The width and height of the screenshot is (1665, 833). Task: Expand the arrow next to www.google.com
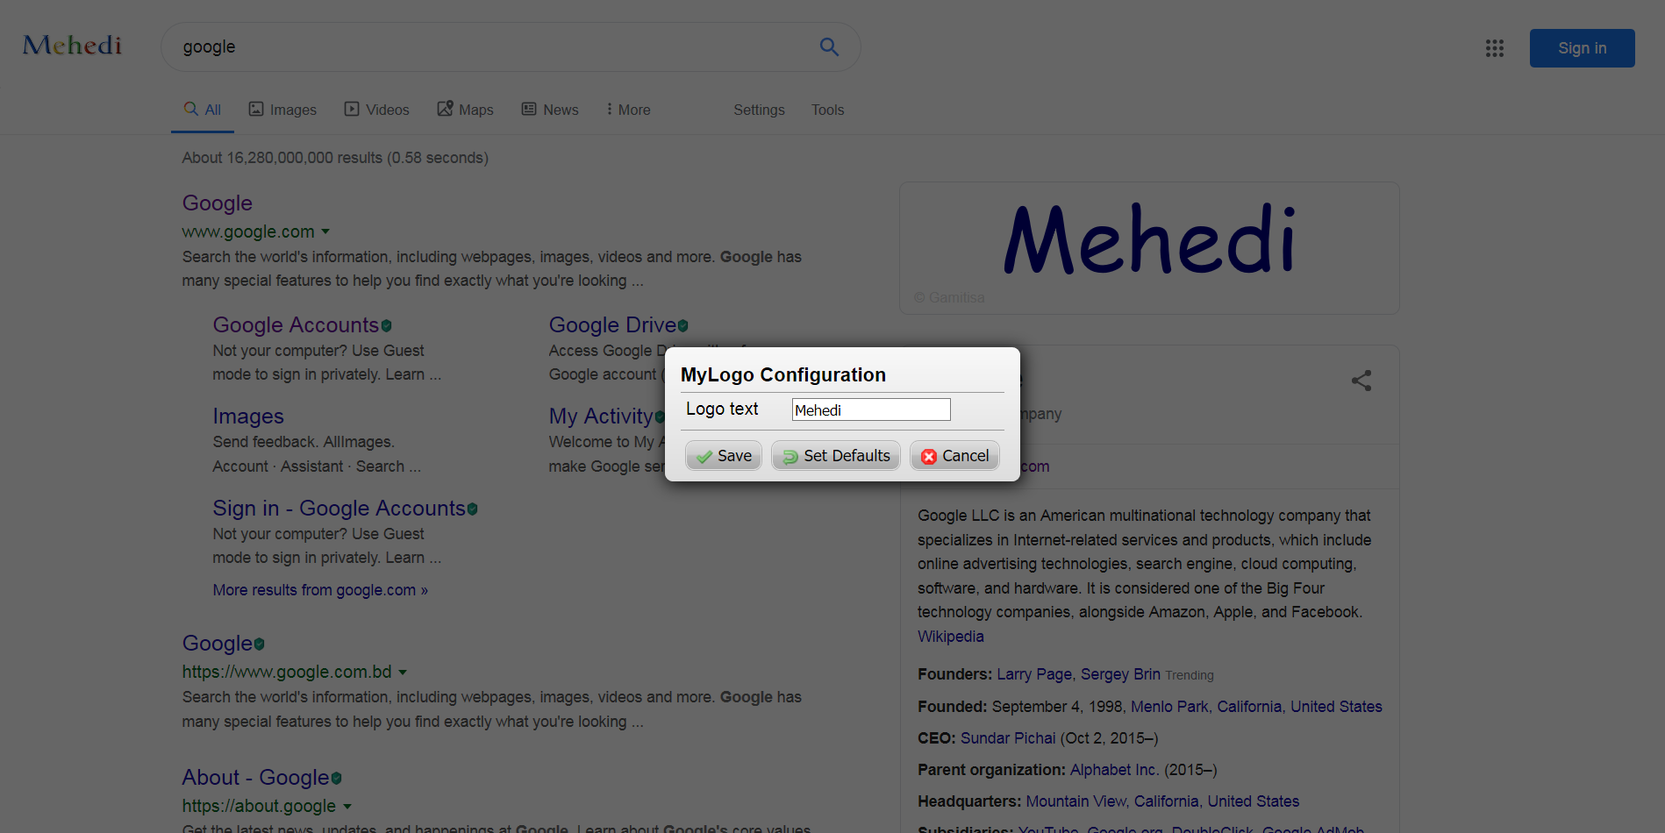click(x=325, y=231)
